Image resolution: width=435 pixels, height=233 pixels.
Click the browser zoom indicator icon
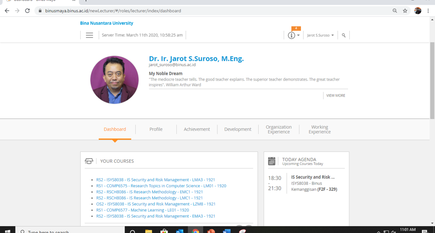[395, 11]
